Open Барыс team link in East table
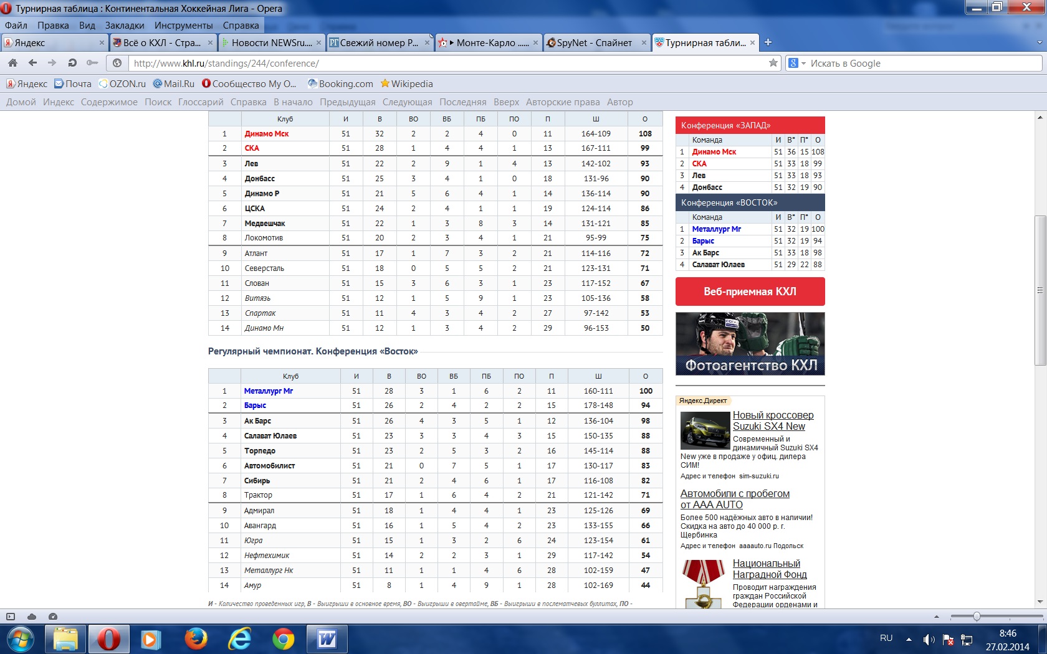This screenshot has height=654, width=1047. 255,405
